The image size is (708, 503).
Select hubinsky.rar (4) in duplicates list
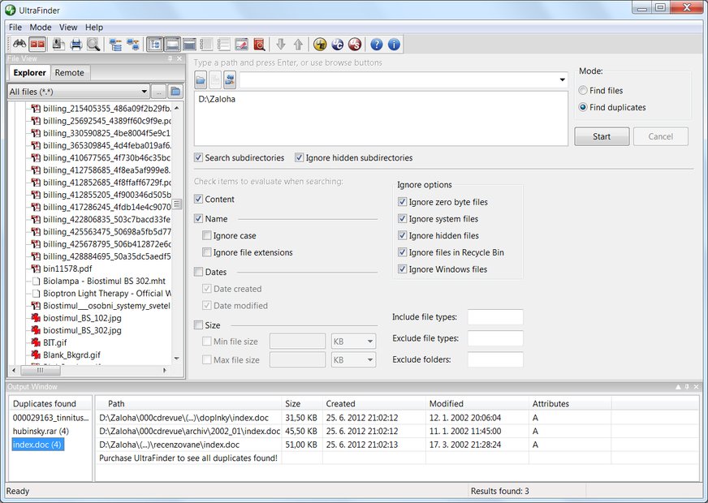pos(41,431)
